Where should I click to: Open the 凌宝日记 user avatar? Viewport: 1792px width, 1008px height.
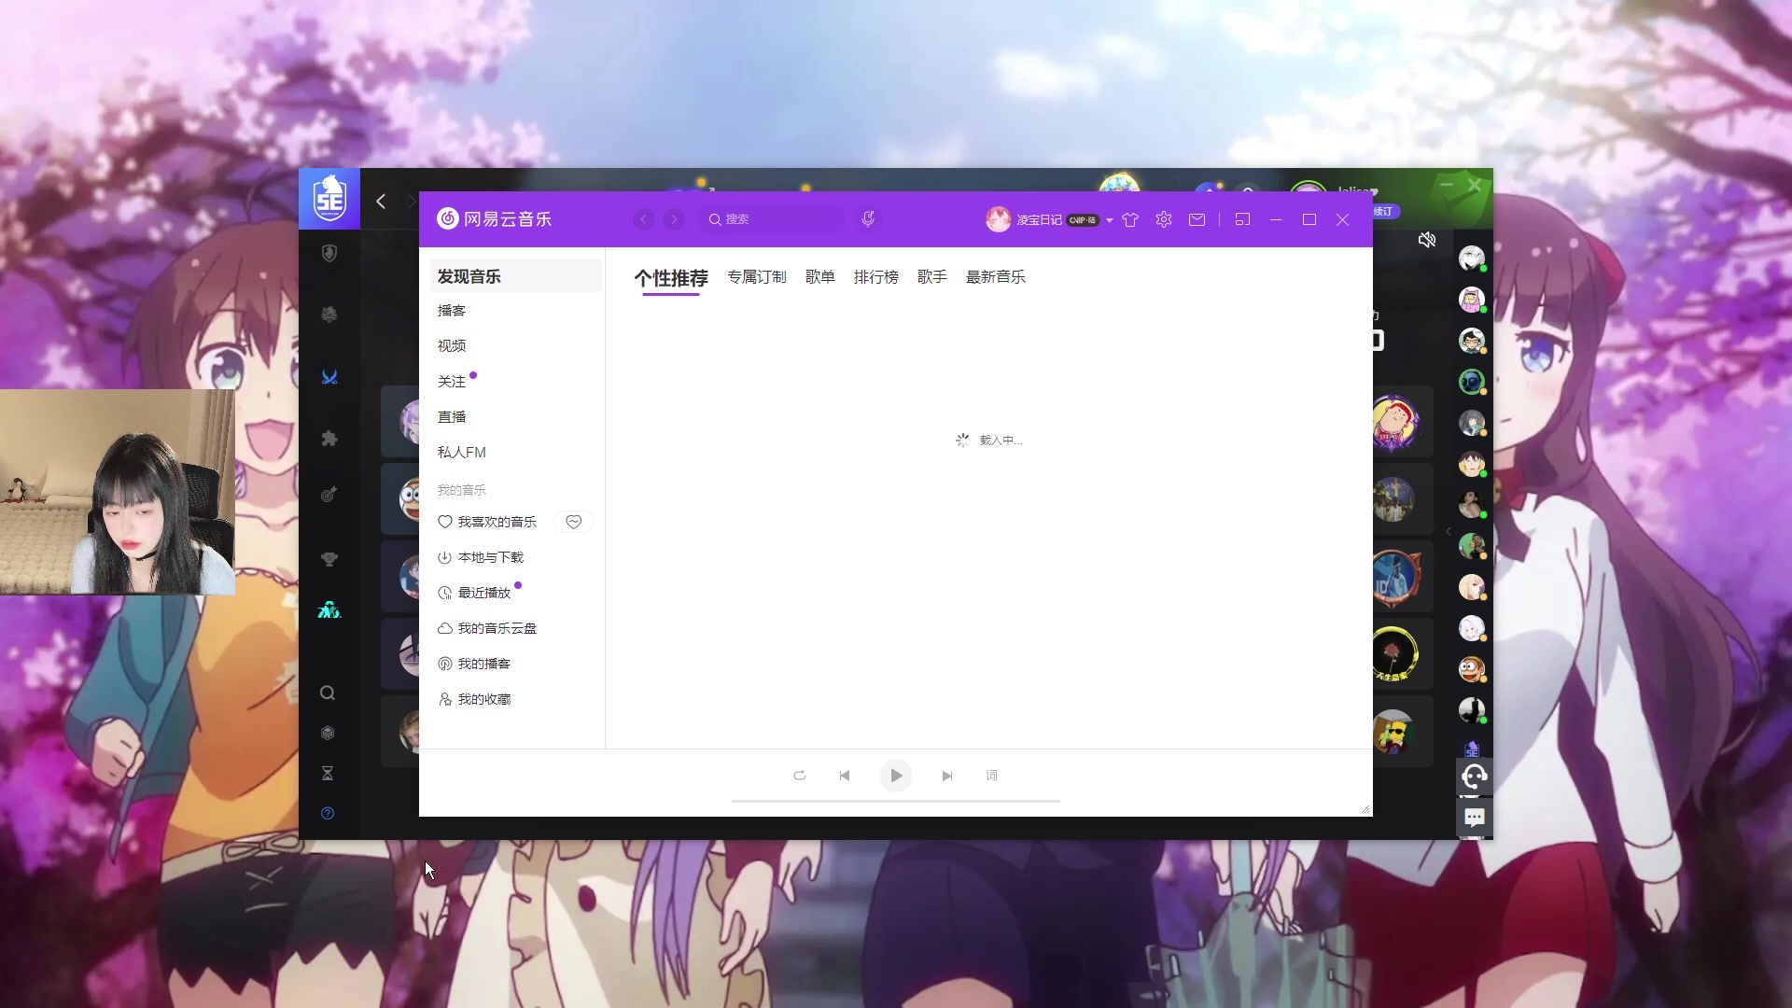point(998,219)
